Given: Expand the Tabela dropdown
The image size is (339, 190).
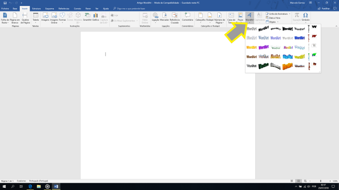Looking at the screenshot, I should pyautogui.click(x=35, y=18).
